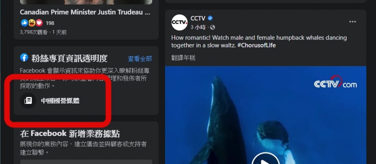376x164 pixels.
Task: Click the news icon beside 中國國營媒體
Action: click(x=28, y=101)
